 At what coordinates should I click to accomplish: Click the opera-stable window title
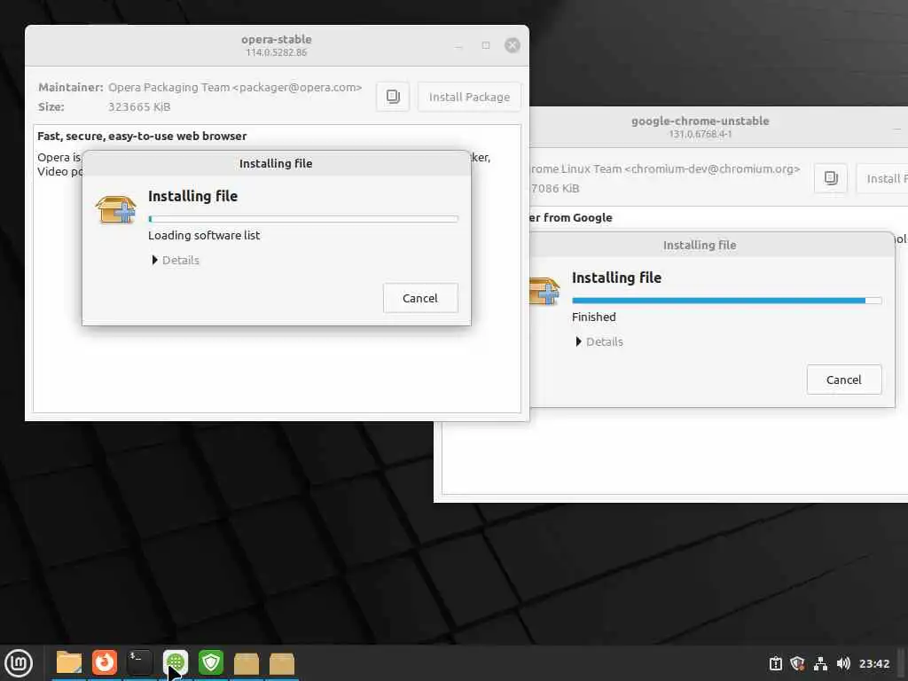277,39
